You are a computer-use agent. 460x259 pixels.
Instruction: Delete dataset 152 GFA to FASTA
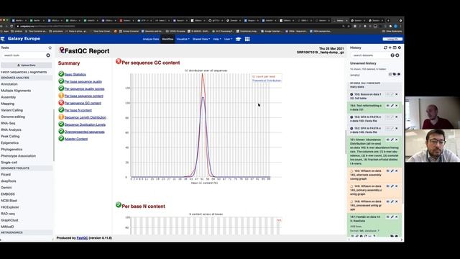[397, 128]
